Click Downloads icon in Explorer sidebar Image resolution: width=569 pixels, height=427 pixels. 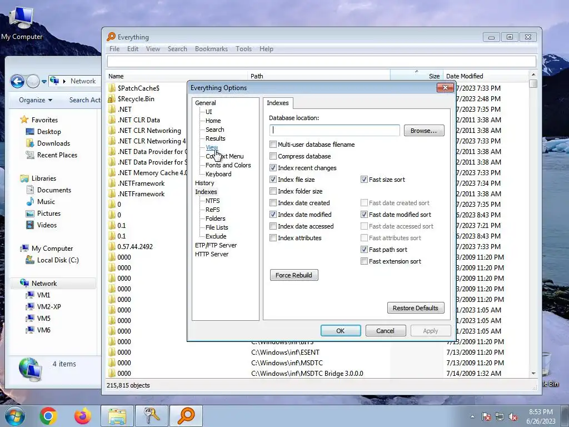(30, 143)
